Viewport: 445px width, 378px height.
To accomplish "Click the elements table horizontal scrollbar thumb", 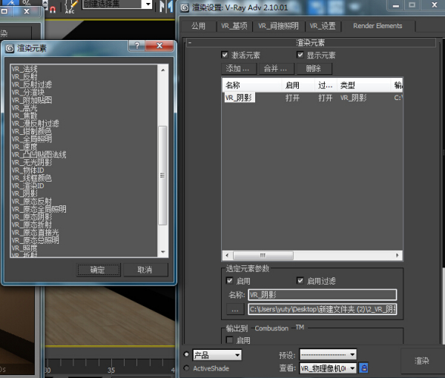I will pos(263,256).
